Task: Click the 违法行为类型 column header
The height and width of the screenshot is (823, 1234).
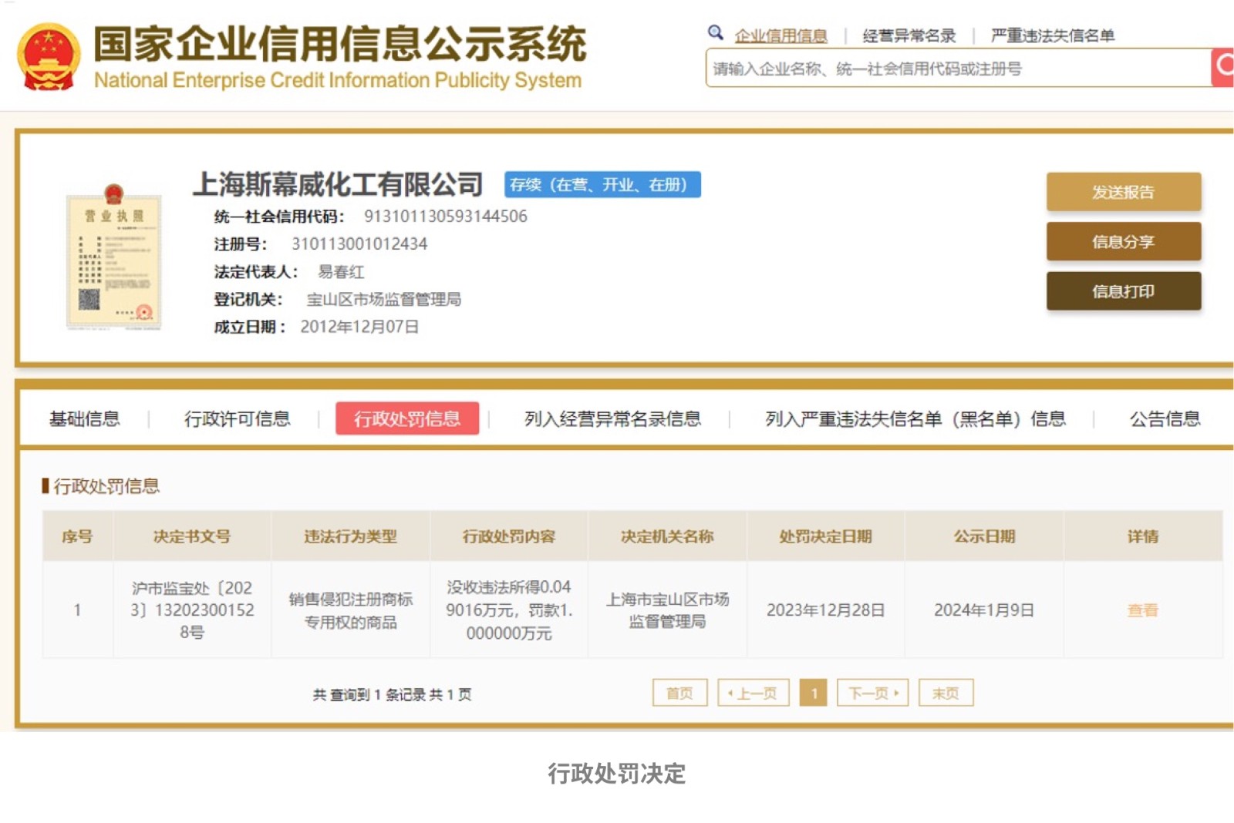Action: pyautogui.click(x=350, y=536)
